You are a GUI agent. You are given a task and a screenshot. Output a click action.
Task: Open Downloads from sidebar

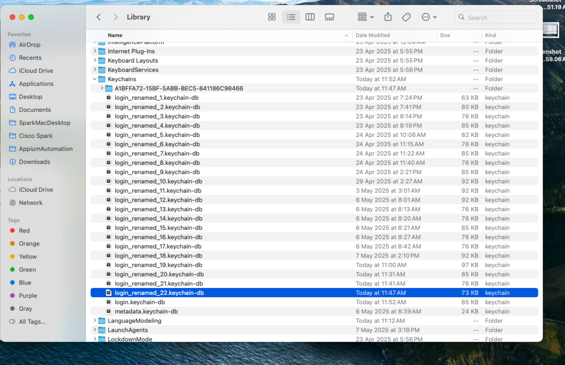(x=34, y=162)
